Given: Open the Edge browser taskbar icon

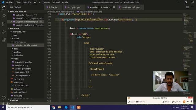Looking at the screenshot, I should tap(66, 107).
